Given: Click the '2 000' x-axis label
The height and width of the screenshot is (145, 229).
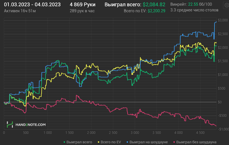Looking at the screenshot, I should 91,133.
